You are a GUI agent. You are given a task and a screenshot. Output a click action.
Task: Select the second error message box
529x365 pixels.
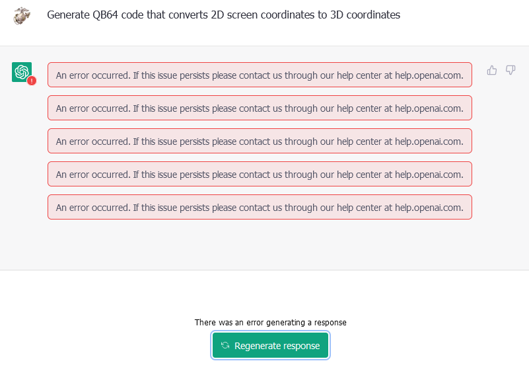pos(260,108)
